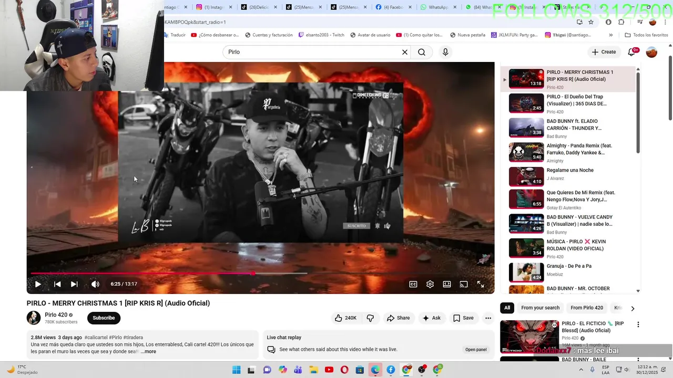Skip to next video in player
The image size is (673, 378).
tap(74, 284)
